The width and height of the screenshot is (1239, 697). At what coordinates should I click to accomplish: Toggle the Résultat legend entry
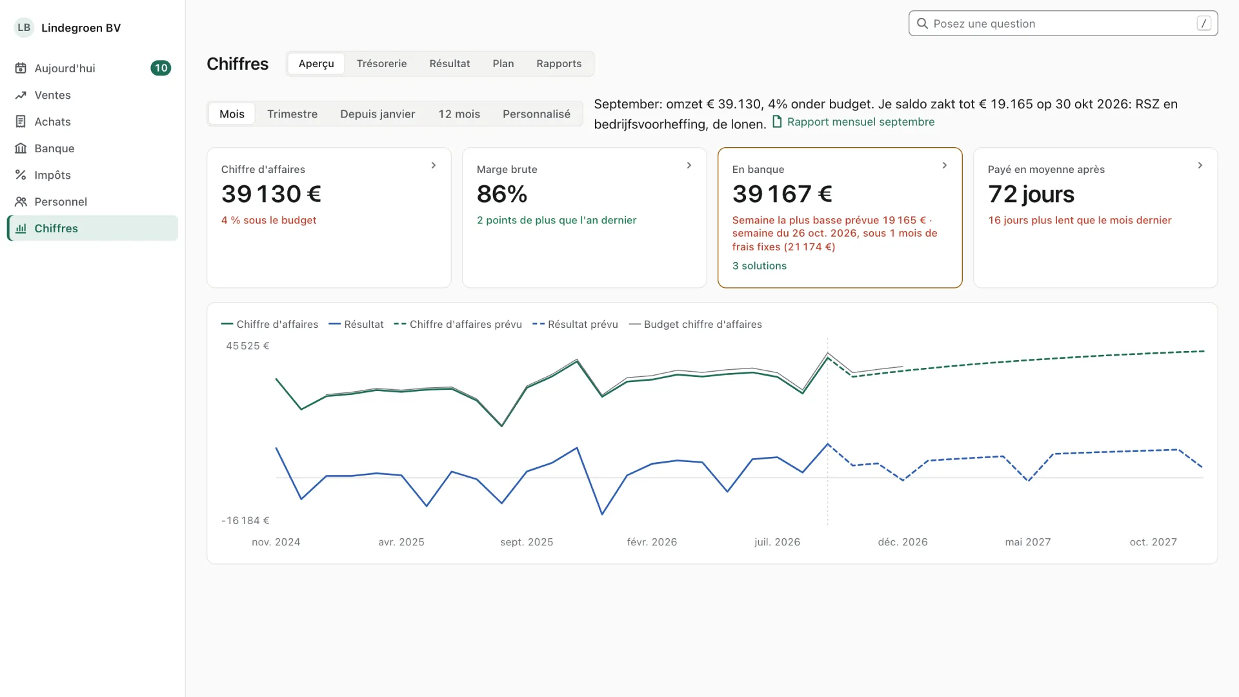[x=356, y=324]
